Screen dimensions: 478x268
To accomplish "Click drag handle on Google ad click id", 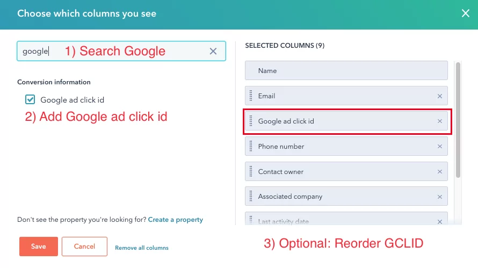I will [x=251, y=121].
